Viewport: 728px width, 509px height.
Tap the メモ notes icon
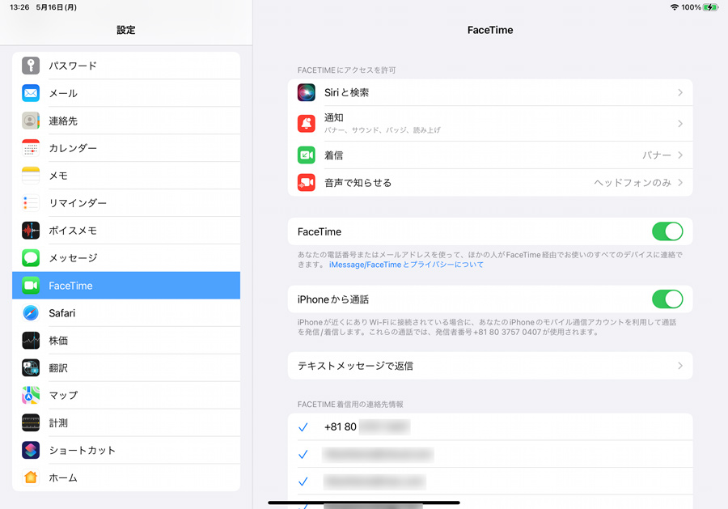pos(31,176)
